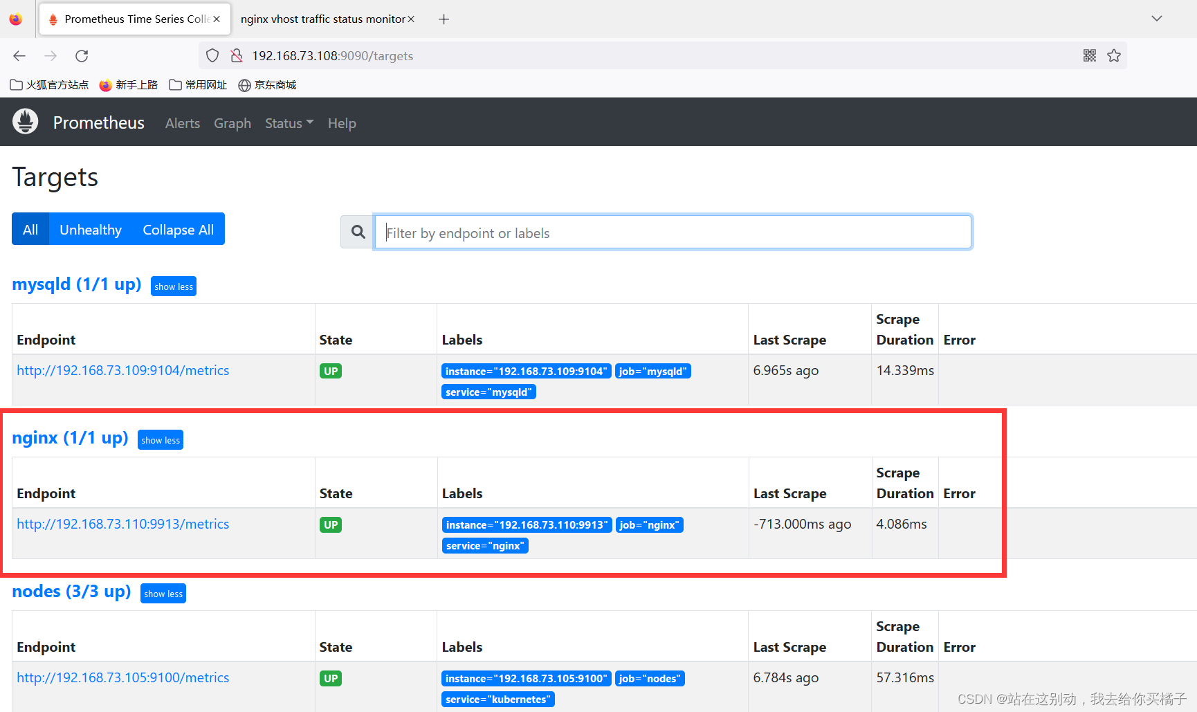Viewport: 1197px width, 712px height.
Task: Click the UP state badge for nodes
Action: point(331,678)
